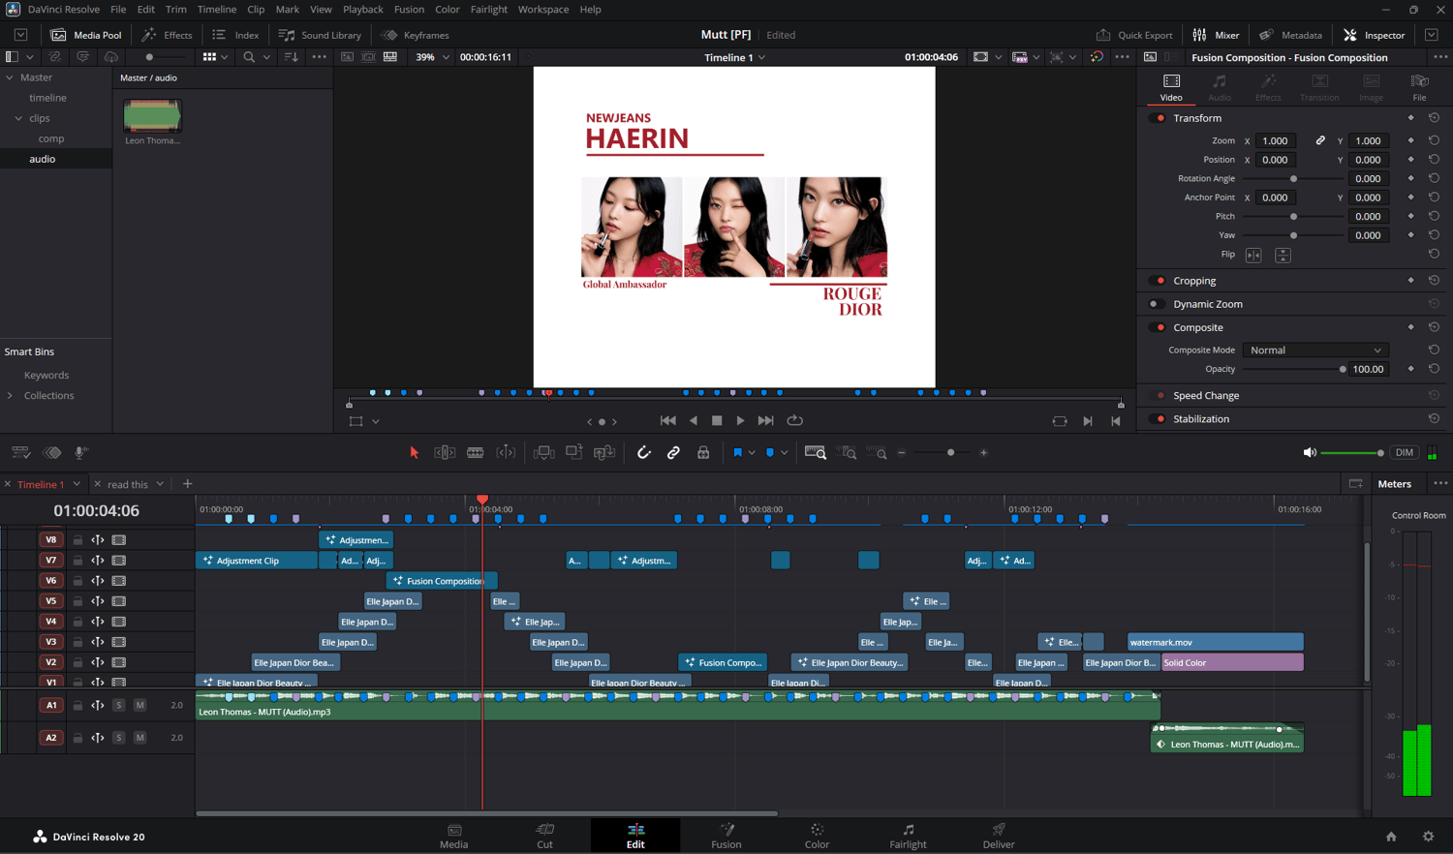
Task: Add a flag with the flag icon
Action: pos(737,452)
